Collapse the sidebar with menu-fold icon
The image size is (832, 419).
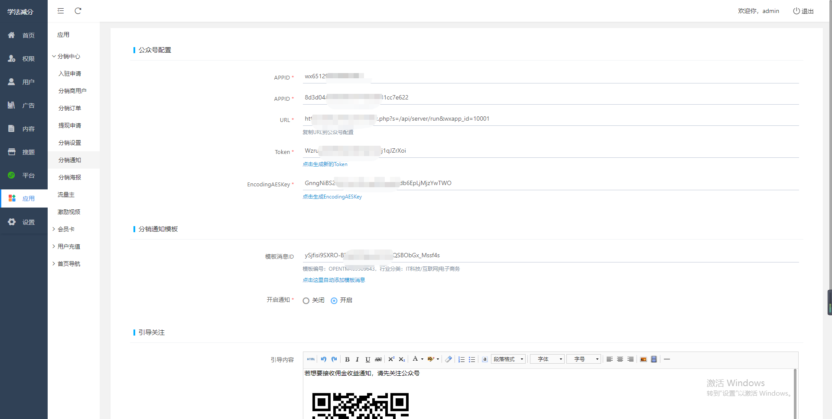(61, 11)
